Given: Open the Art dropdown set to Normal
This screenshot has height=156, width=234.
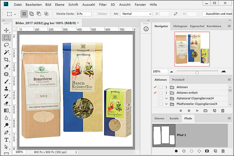Looking at the screenshot, I should tap(136, 14).
